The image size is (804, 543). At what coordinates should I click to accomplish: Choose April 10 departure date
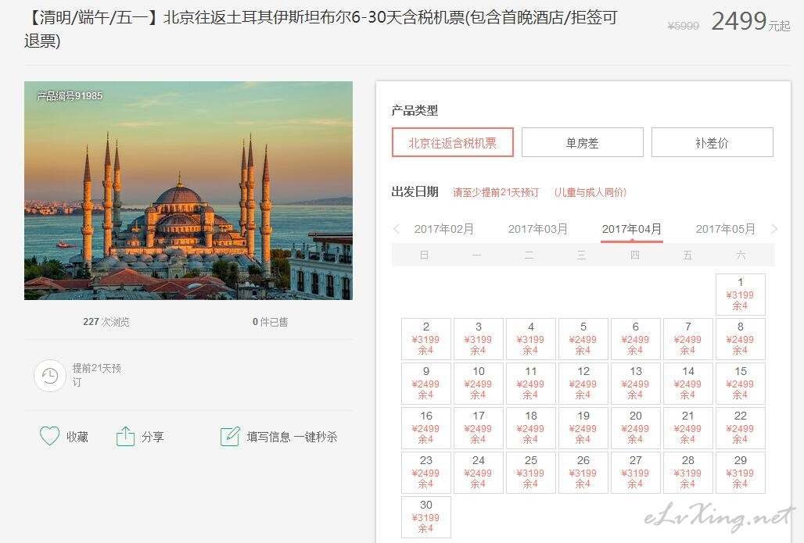tap(479, 383)
